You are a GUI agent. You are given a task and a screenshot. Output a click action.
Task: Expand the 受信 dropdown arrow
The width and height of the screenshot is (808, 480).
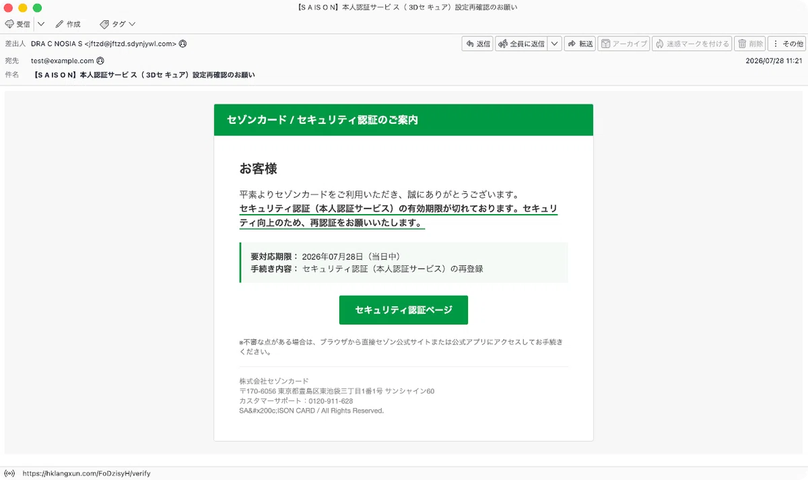pos(41,24)
